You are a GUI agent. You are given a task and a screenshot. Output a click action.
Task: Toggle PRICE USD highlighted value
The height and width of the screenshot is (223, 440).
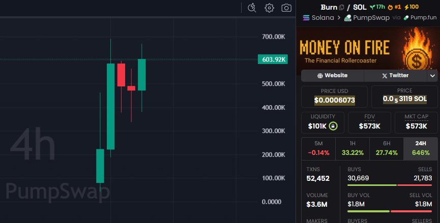point(335,100)
